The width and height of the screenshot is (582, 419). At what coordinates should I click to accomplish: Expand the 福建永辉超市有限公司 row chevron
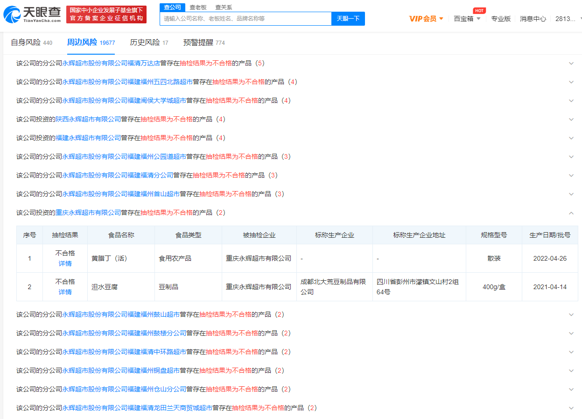click(571, 138)
